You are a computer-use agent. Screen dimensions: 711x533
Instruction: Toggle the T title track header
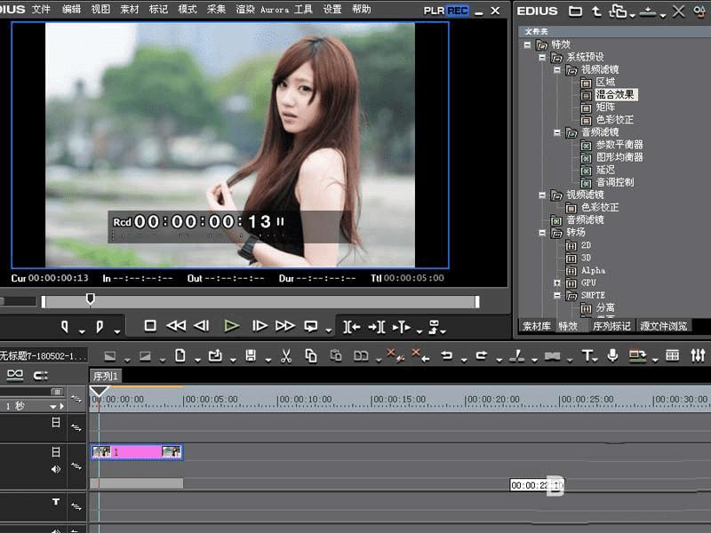56,501
